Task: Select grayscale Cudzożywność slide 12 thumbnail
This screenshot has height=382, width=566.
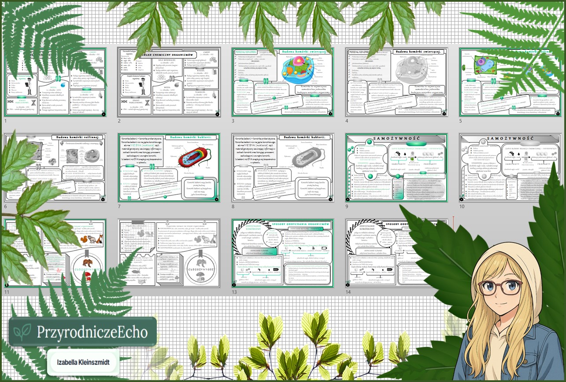Action: (169, 253)
